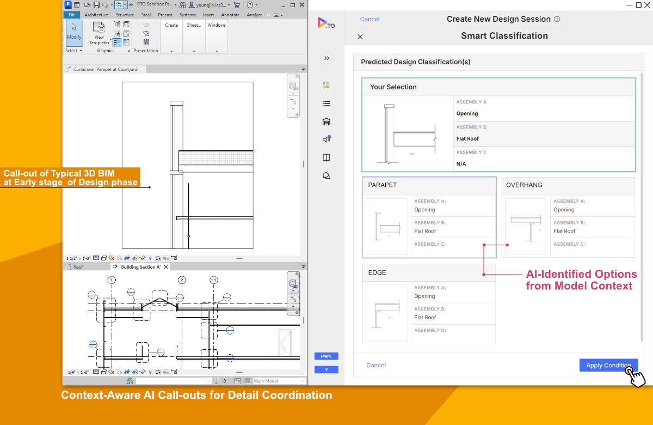653x425 pixels.
Task: Click the garage building sidebar icon
Action: tap(326, 122)
